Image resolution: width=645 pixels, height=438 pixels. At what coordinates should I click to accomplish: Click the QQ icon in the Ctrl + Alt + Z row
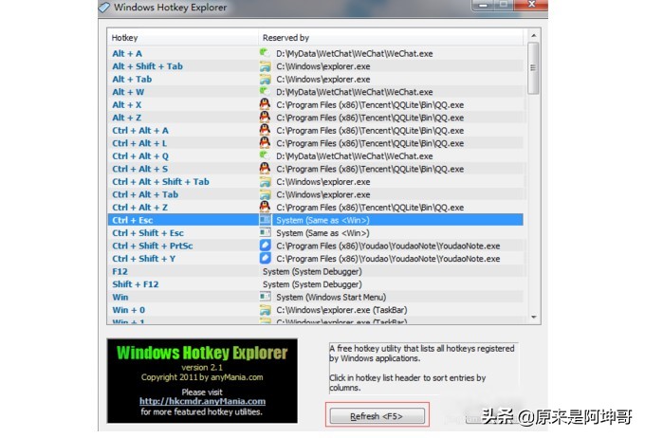point(265,207)
